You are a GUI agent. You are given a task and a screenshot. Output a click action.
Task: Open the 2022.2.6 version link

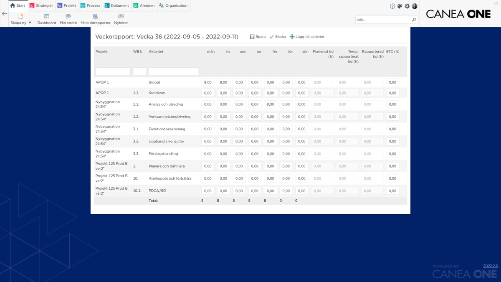490,266
